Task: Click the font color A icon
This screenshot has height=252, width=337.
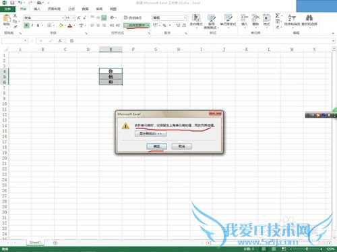Action: point(70,26)
